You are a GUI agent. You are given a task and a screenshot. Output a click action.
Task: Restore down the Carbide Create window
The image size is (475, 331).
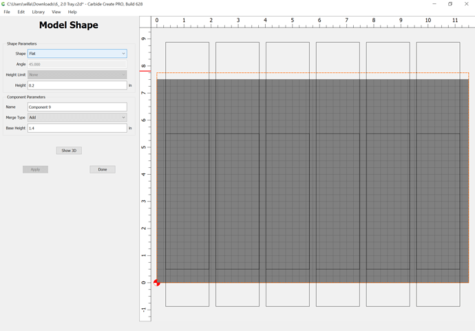click(450, 4)
